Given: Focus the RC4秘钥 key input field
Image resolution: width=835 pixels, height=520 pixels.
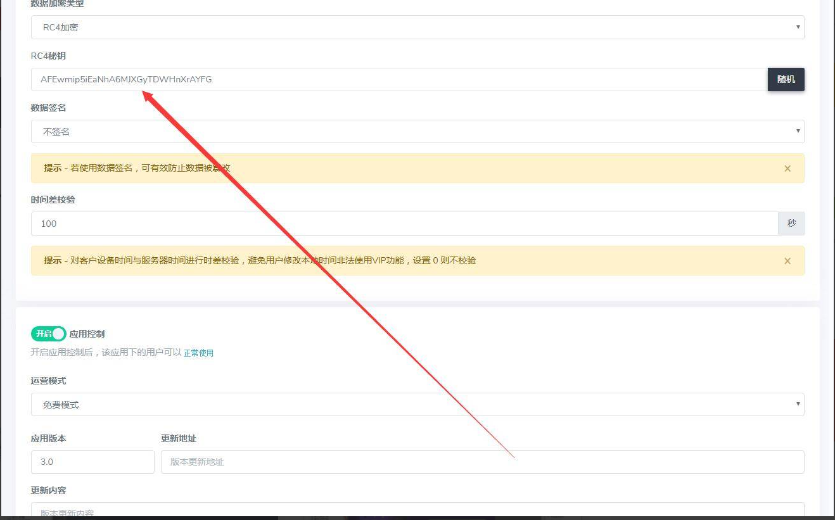Looking at the screenshot, I should click(x=399, y=80).
